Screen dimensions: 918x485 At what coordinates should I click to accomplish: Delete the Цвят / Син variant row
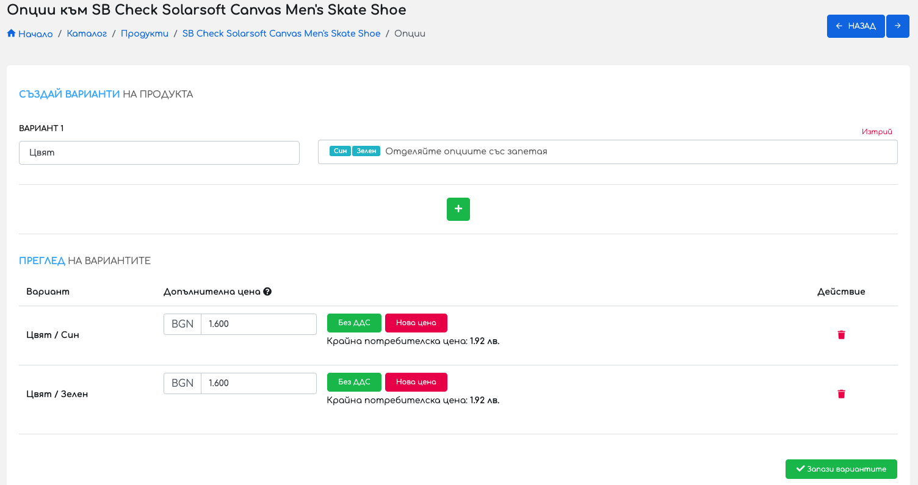(x=841, y=334)
